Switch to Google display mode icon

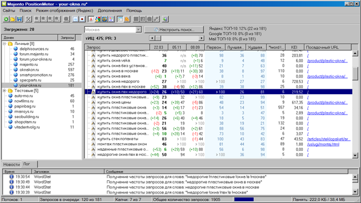pyautogui.click(x=98, y=19)
